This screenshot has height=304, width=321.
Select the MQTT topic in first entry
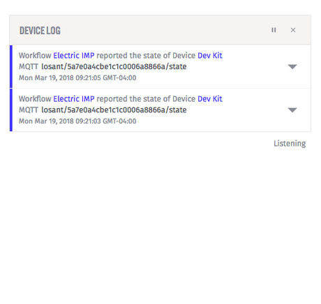114,67
